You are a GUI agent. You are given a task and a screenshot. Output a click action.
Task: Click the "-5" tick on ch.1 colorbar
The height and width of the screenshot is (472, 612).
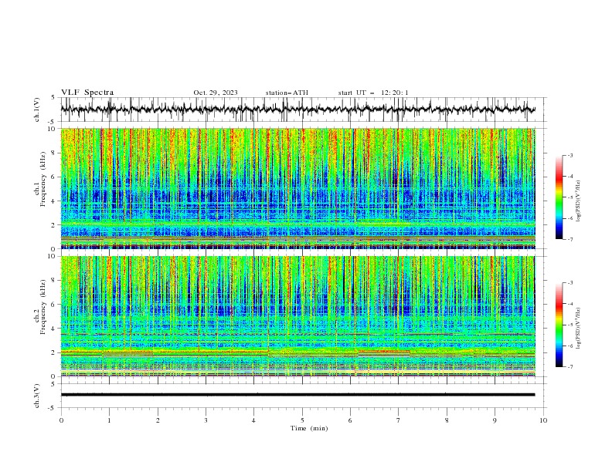(x=569, y=197)
